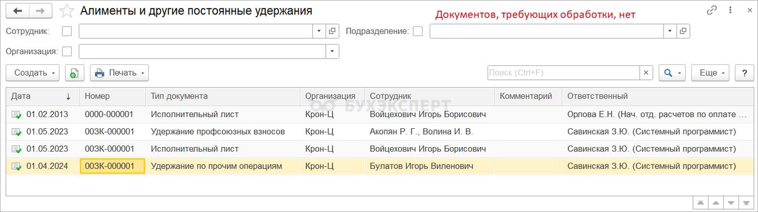The image size is (758, 212).
Task: Open the Еще menu
Action: pos(710,73)
